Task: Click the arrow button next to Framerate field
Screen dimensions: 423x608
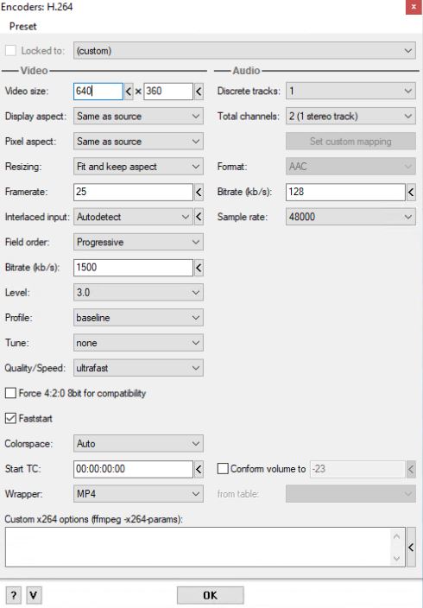Action: coord(199,192)
